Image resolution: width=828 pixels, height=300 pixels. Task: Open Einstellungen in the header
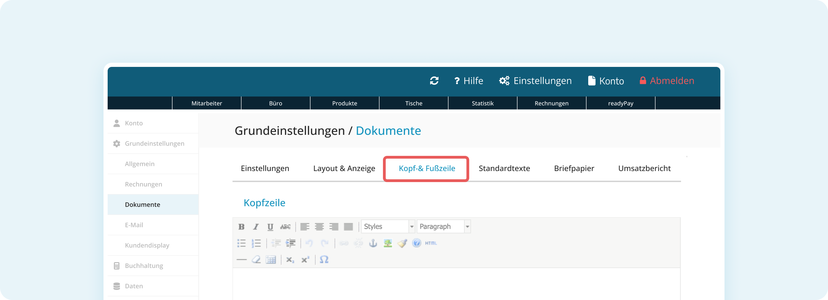(x=535, y=81)
